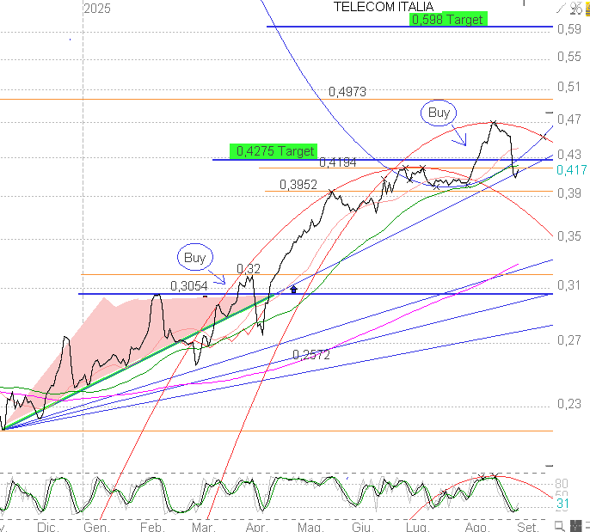Screen dimensions: 590x532
Task: Select the 0,4973 level label
Action: tap(347, 92)
